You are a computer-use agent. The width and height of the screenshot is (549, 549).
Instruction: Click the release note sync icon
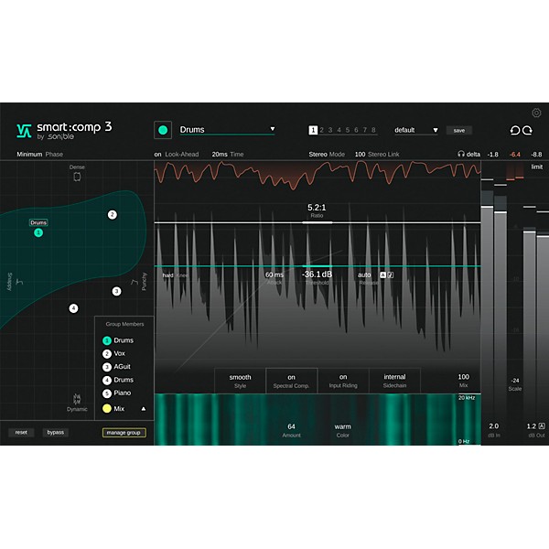(x=391, y=275)
